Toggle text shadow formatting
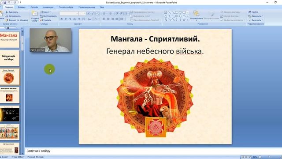282x159 pixels. tap(79, 19)
